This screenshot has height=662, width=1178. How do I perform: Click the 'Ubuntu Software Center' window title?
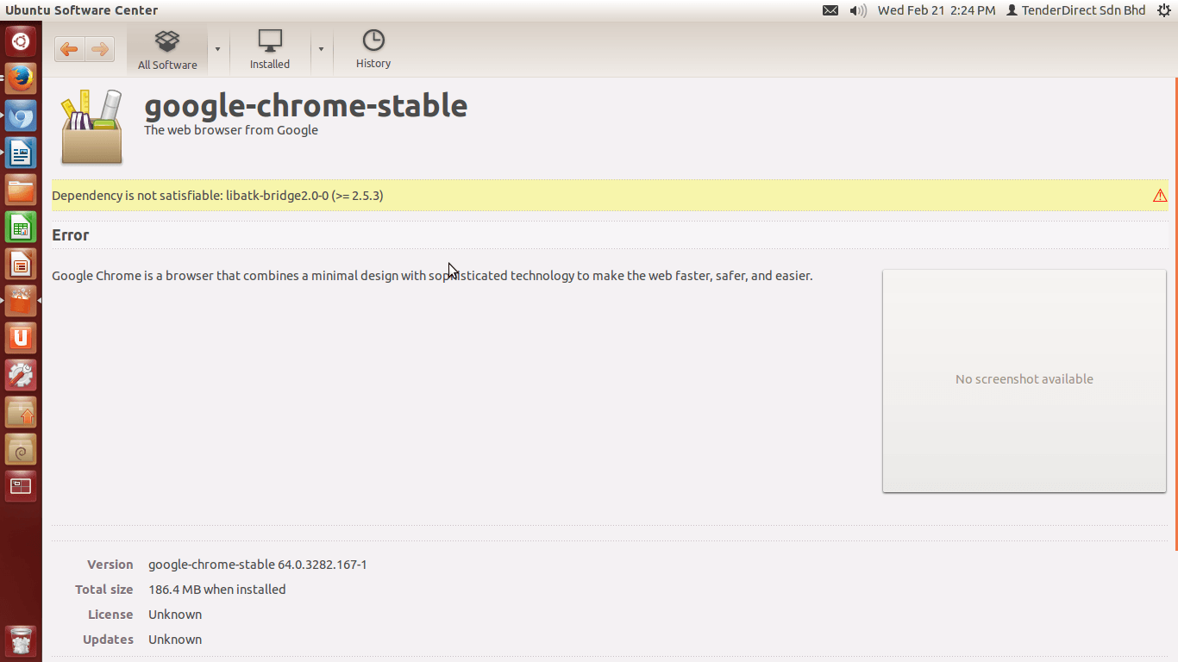click(82, 10)
